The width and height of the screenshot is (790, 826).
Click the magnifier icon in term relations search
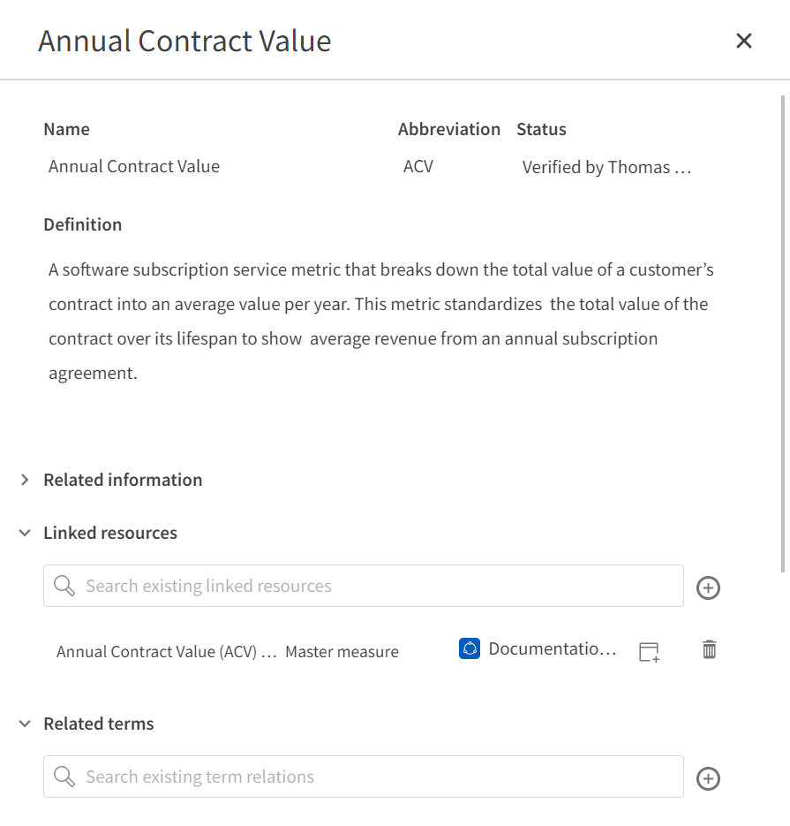click(64, 777)
